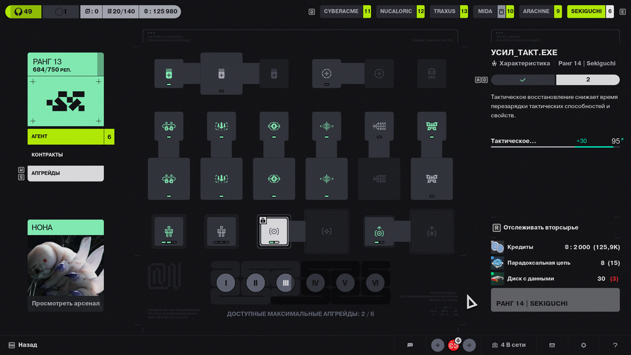This screenshot has width=631, height=355.
Task: Select the large lower grey butterfly upgrade node
Action: click(432, 179)
